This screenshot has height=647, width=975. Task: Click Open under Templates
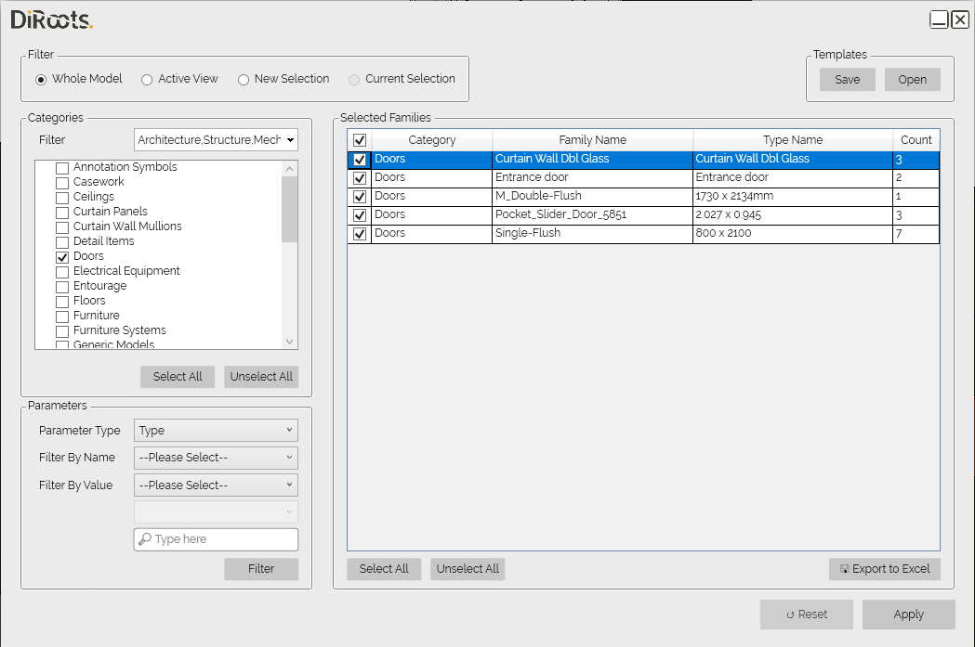click(912, 79)
